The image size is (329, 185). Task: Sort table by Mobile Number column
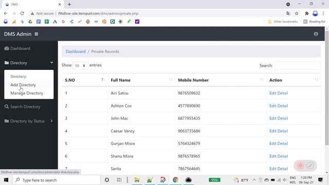pyautogui.click(x=221, y=80)
